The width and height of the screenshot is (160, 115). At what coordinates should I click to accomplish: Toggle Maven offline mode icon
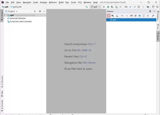pyautogui.click(x=135, y=16)
